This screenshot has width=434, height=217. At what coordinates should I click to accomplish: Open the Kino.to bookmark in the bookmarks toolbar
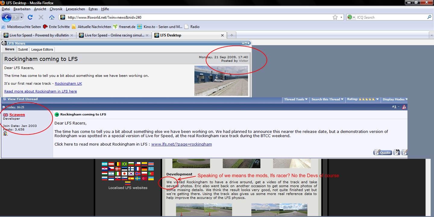click(x=159, y=27)
